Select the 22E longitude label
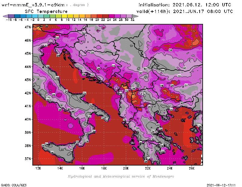242x187 pixels. (x=148, y=168)
